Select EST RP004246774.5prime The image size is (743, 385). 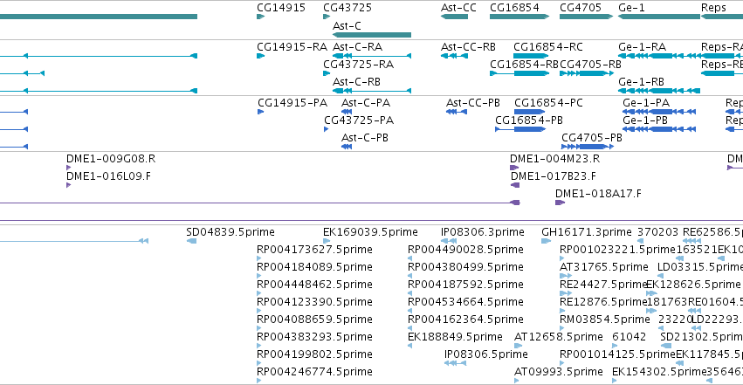click(314, 372)
